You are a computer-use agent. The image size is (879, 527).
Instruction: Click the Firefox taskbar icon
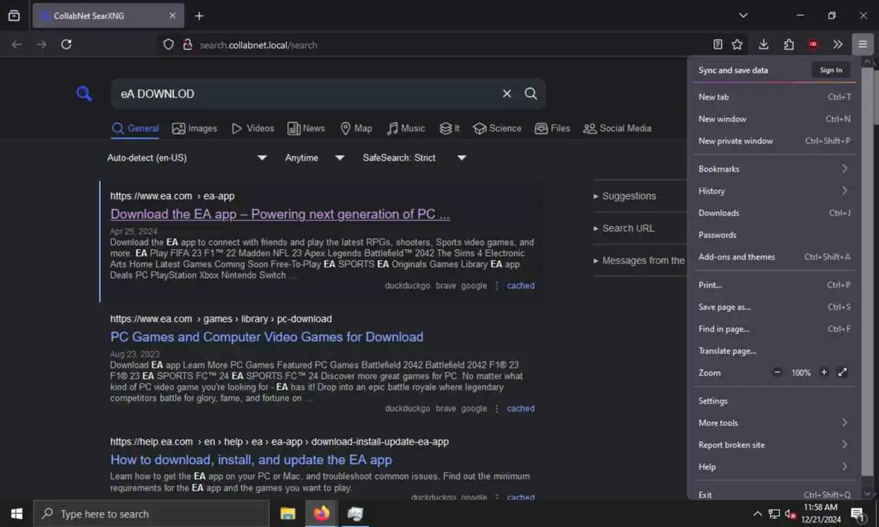tap(321, 513)
